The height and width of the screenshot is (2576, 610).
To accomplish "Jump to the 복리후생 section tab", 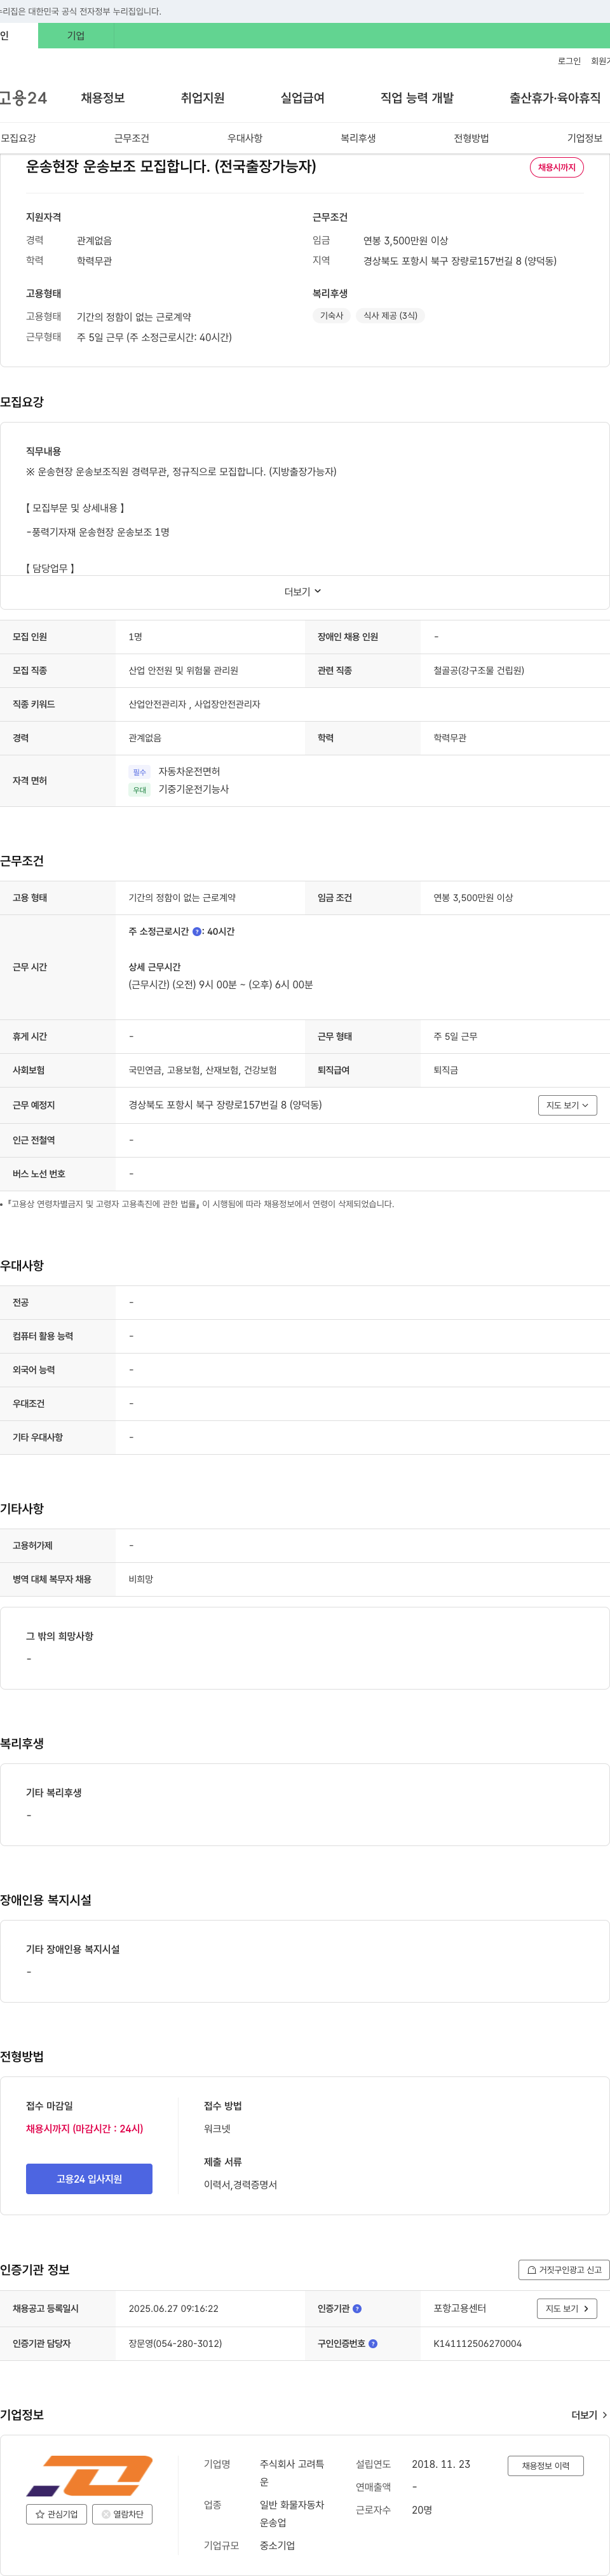I will (x=358, y=138).
